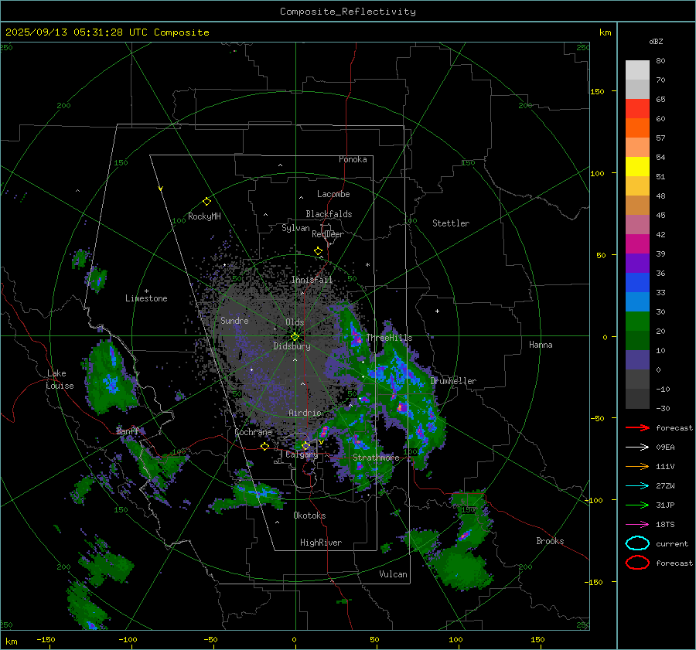
Task: Click the Hanna town label
Action: pyautogui.click(x=541, y=345)
